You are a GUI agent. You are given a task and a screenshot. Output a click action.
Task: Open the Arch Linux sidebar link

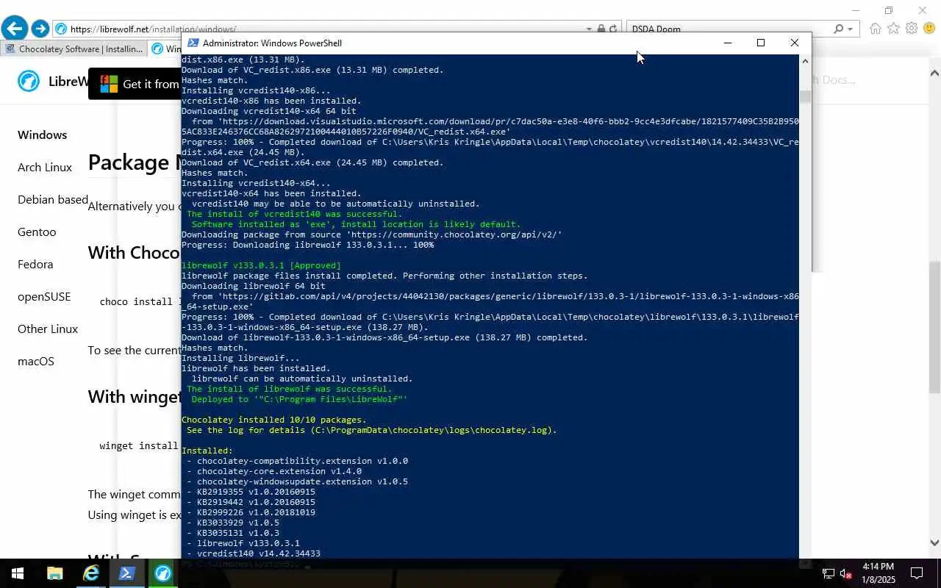pyautogui.click(x=45, y=167)
